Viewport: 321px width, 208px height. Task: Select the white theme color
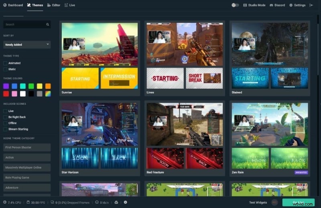point(23,94)
